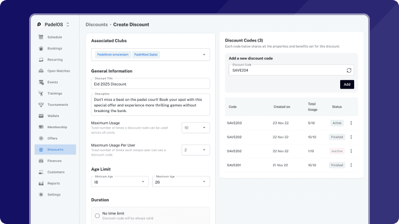The width and height of the screenshot is (399, 224).
Task: Open options menu for SAVE201 row
Action: pos(351,165)
